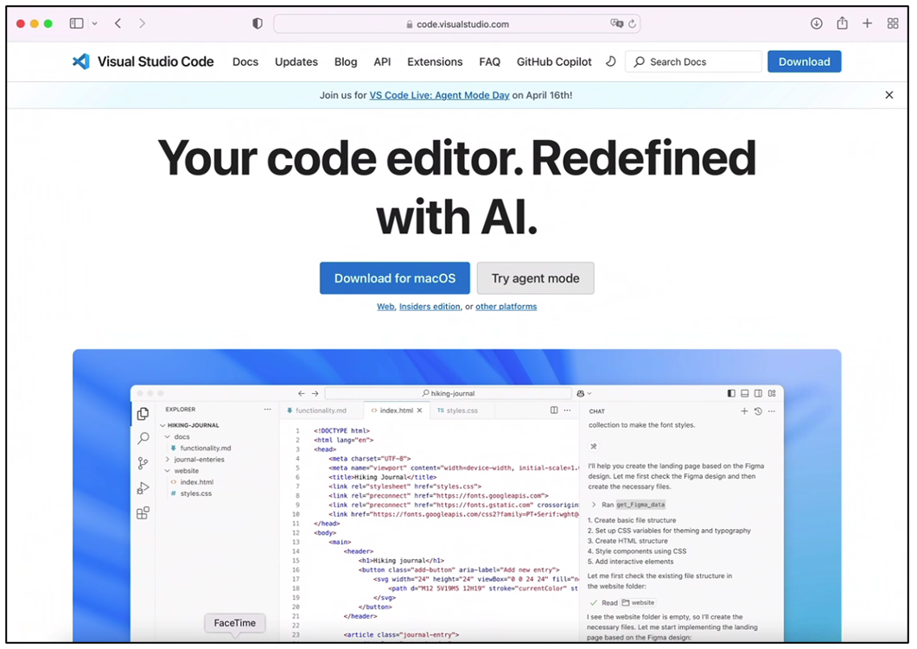Open editor more actions ellipsis
917x649 pixels.
pyautogui.click(x=567, y=410)
